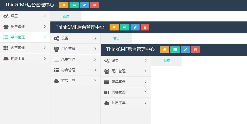Expand the green 菜单管理 chevron in the outermost sidebar
The height and width of the screenshot is (124, 247).
point(45,37)
